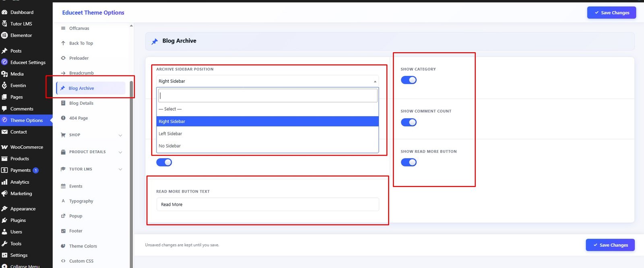The height and width of the screenshot is (268, 644).
Task: Click the Custom CSS code icon
Action: pyautogui.click(x=63, y=261)
